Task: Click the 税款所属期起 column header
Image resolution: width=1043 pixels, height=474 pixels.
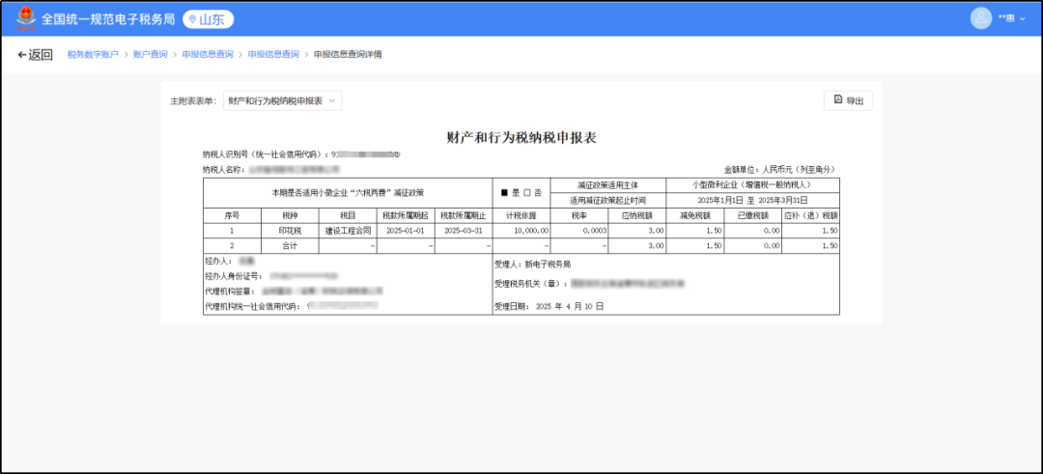Action: tap(406, 215)
